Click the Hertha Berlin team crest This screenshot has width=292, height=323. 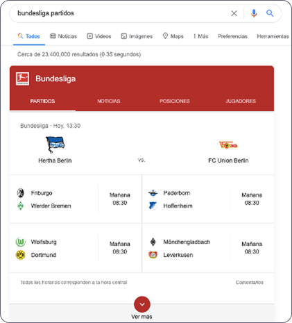pos(55,144)
